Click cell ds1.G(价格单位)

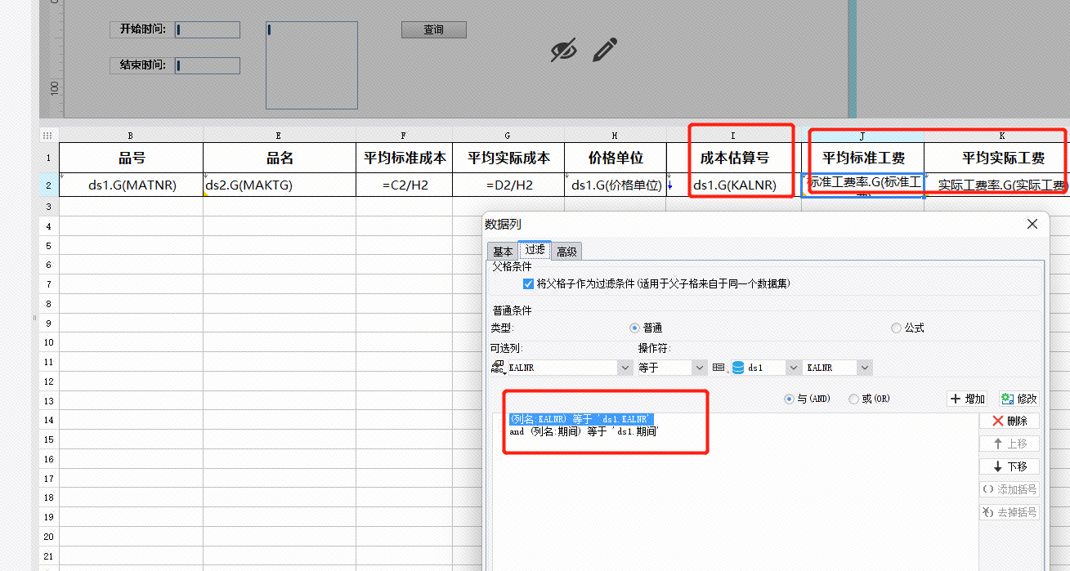pos(615,185)
